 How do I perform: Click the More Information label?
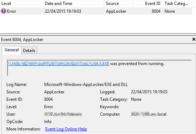[x=23, y=129]
